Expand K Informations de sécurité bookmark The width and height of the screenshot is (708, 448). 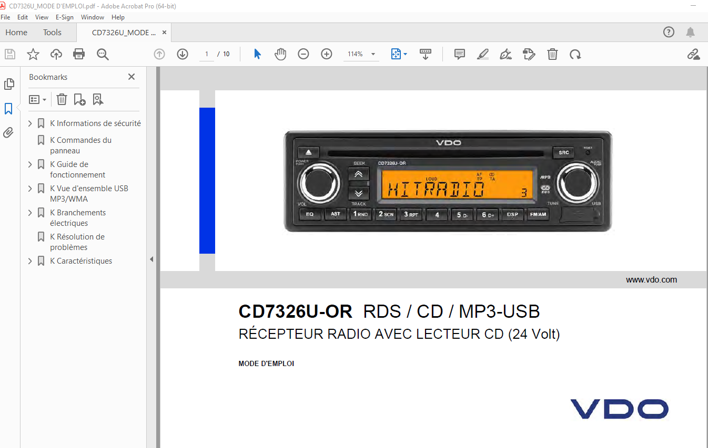pos(30,123)
